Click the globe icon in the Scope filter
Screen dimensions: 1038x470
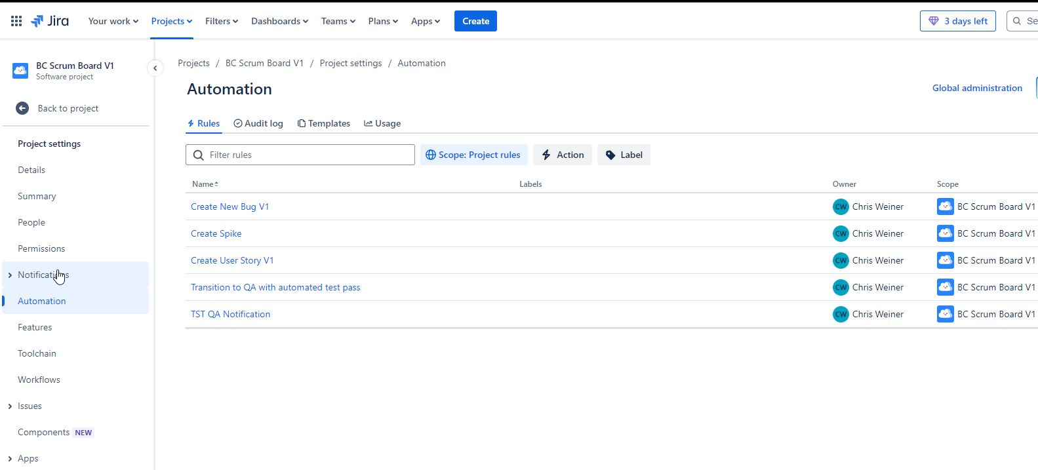pos(431,155)
